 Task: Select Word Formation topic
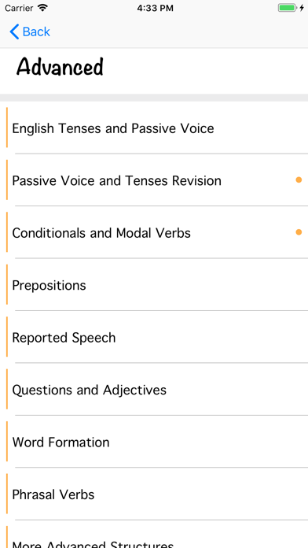coord(154,442)
